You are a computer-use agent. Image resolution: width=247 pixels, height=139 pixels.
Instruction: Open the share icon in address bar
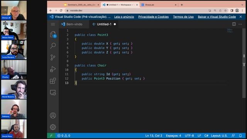pyautogui.click(x=220, y=10)
